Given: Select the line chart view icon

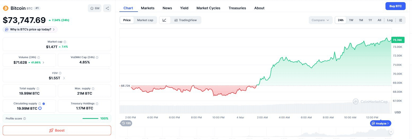Looking at the screenshot, I should 164,20.
